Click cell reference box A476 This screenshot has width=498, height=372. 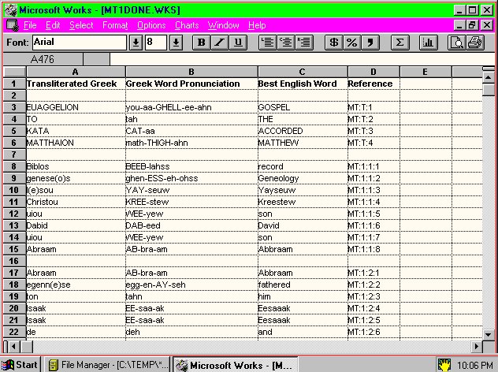coord(43,59)
